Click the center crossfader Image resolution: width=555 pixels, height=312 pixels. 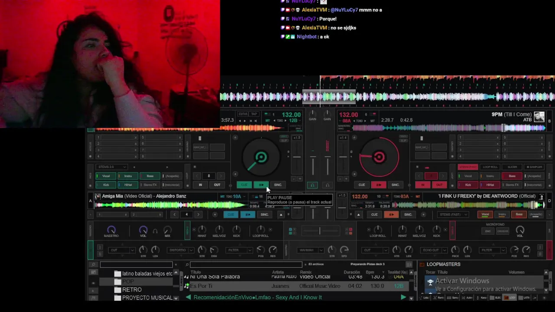[x=320, y=231]
